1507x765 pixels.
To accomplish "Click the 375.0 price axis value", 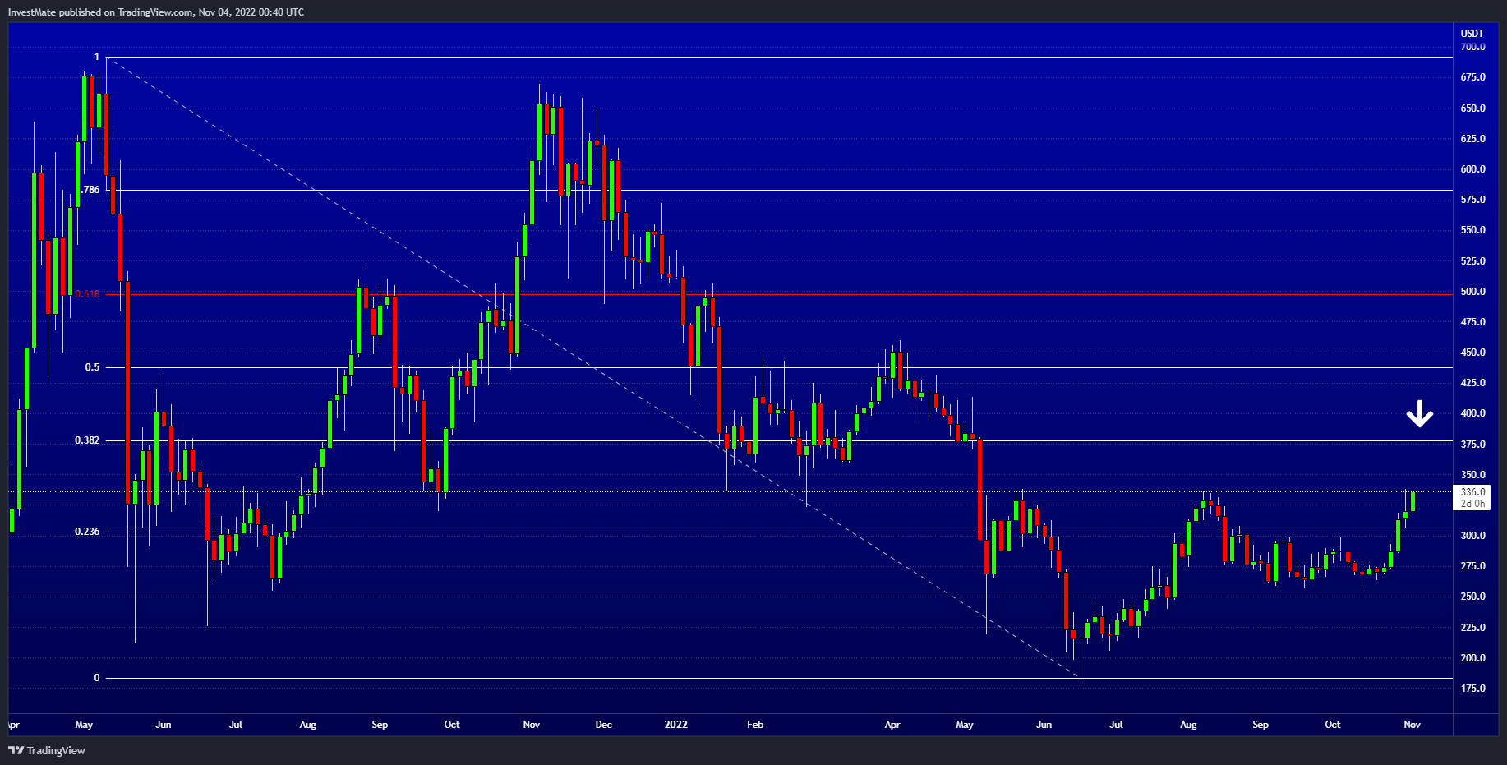I will tap(1472, 445).
